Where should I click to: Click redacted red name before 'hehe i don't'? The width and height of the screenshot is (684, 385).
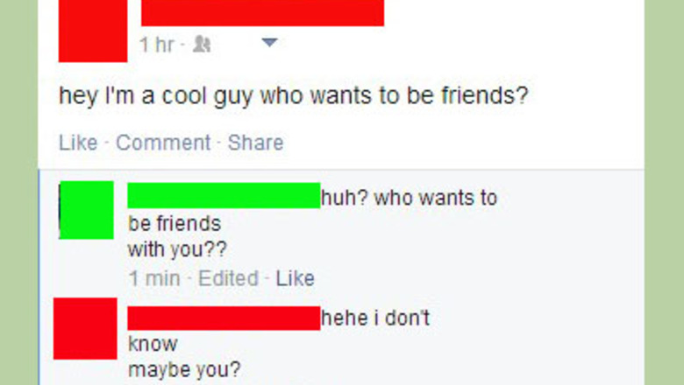pos(224,318)
